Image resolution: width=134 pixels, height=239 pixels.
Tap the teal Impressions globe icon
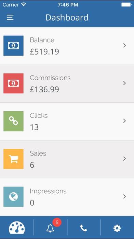14,197
